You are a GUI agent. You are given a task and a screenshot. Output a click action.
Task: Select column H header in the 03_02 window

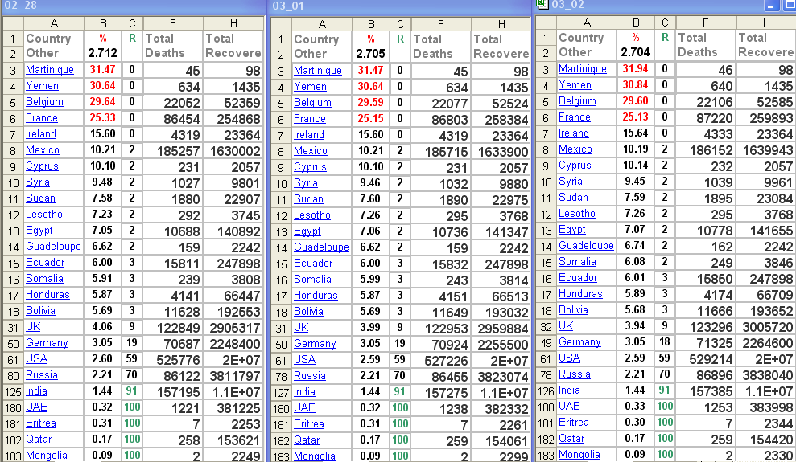tap(766, 22)
